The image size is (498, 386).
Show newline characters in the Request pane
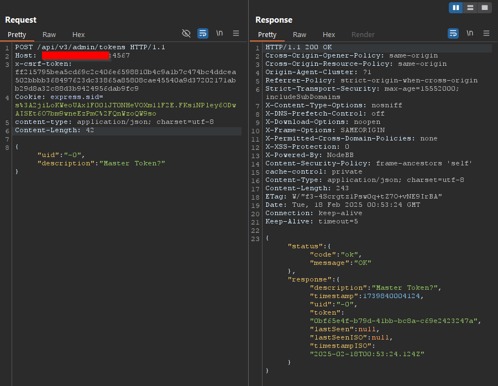(219, 33)
